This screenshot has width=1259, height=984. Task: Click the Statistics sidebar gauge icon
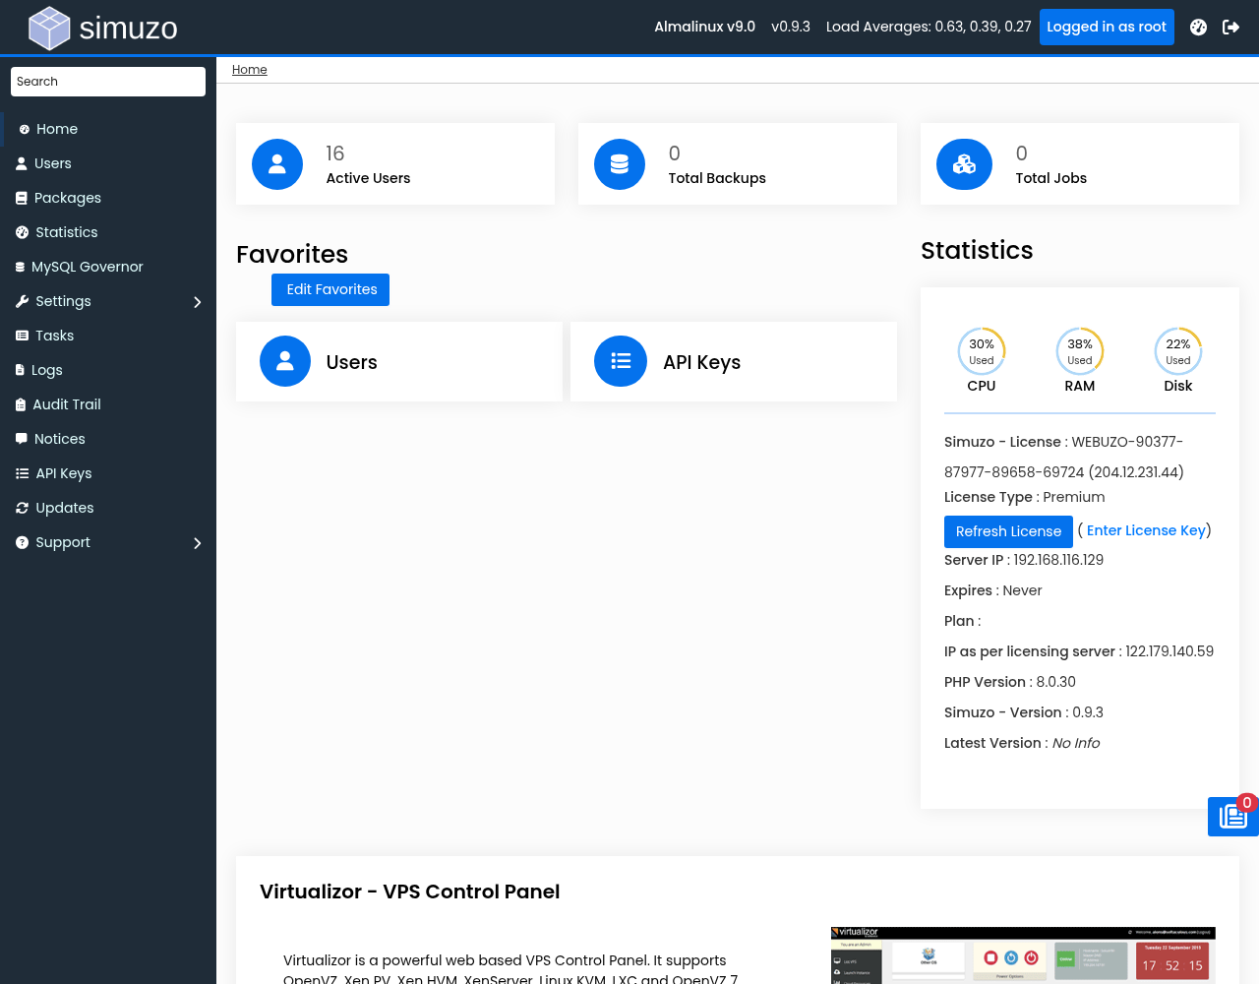(23, 232)
